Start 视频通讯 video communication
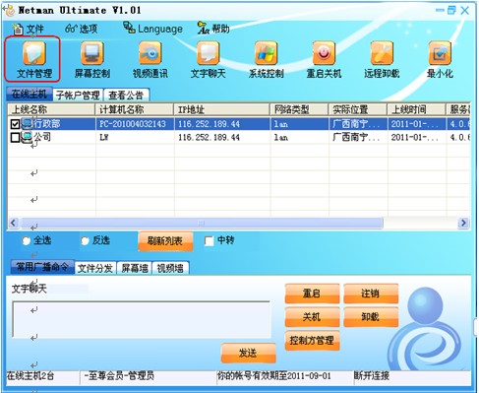Image resolution: width=479 pixels, height=393 pixels. 150,59
